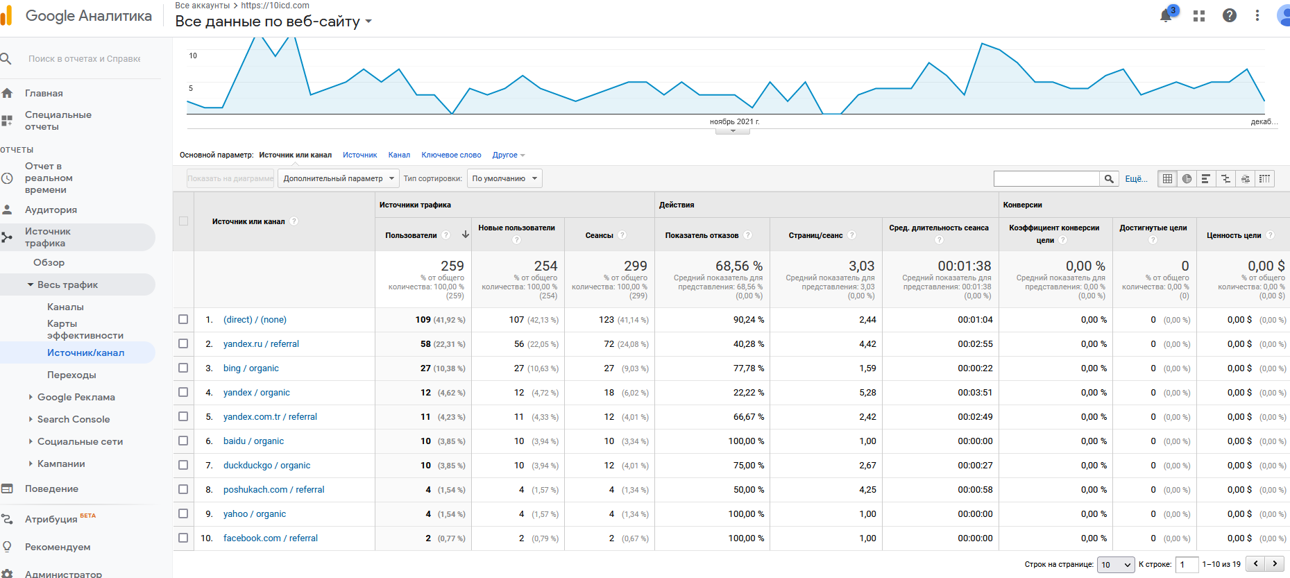Click the table search magnifier button

click(x=1109, y=179)
